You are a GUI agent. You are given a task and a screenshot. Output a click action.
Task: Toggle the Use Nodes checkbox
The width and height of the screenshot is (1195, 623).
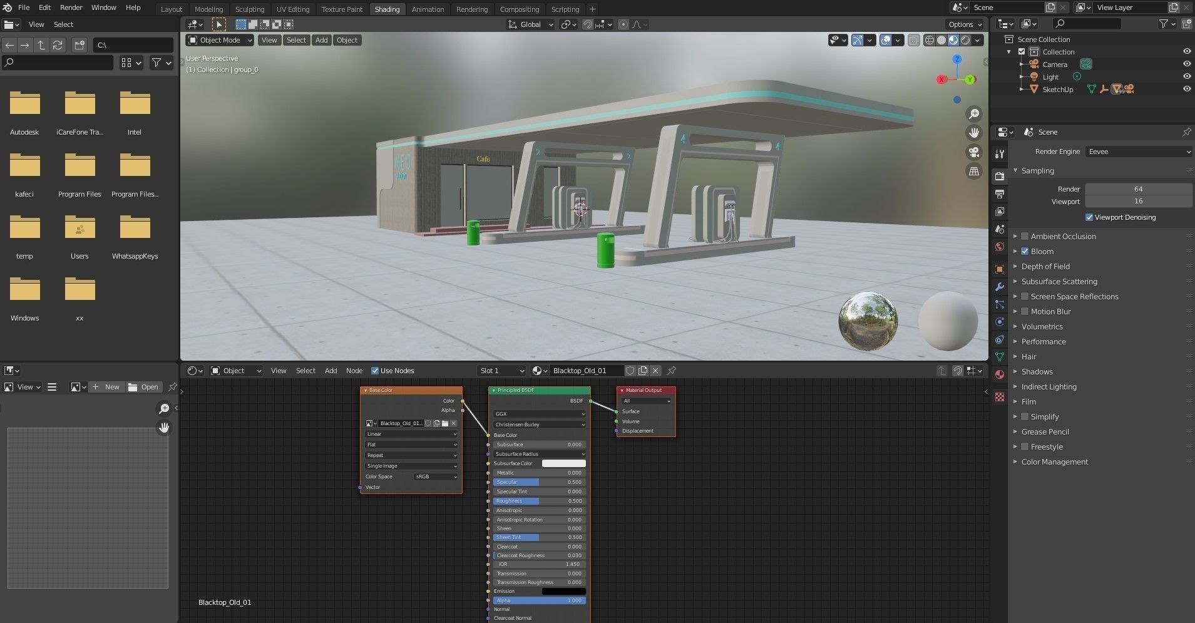point(375,371)
